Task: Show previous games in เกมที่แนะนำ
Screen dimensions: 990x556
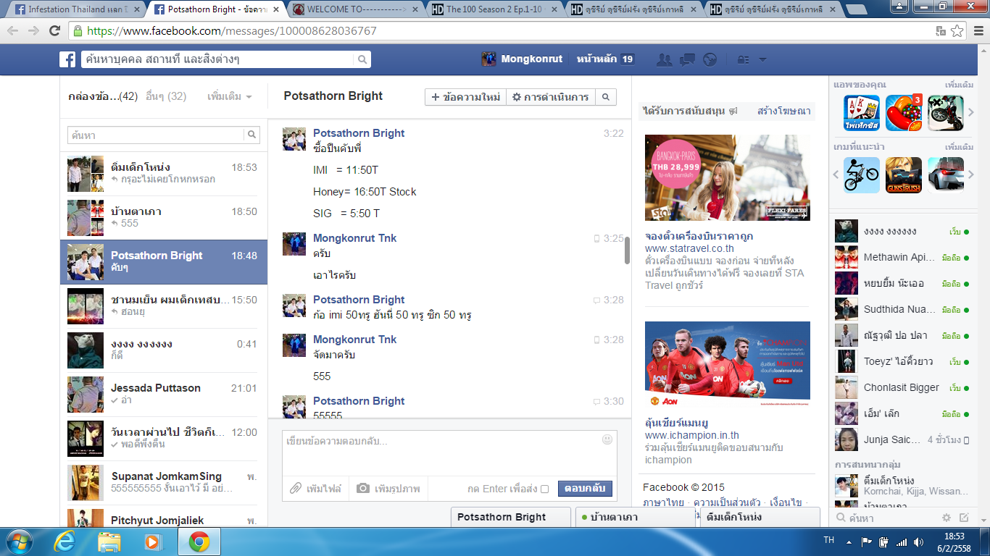Action: [x=836, y=175]
